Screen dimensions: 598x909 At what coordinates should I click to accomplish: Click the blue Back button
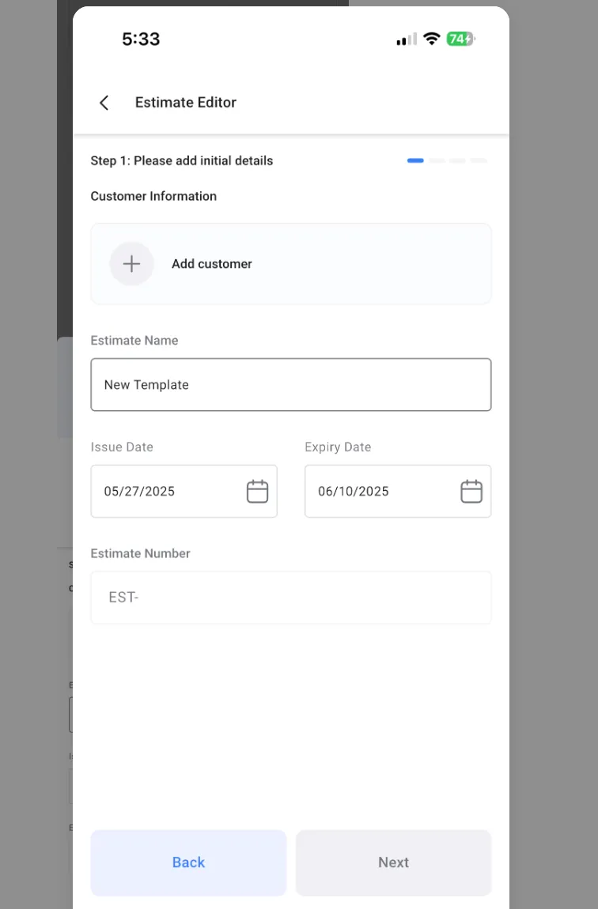point(188,862)
